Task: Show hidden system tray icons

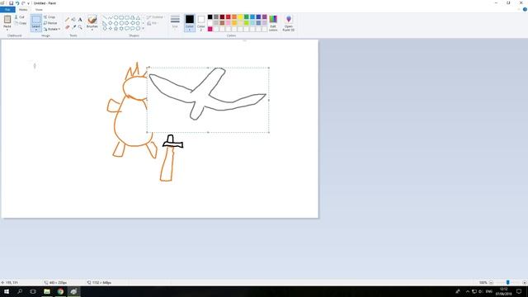Action: (x=468, y=291)
